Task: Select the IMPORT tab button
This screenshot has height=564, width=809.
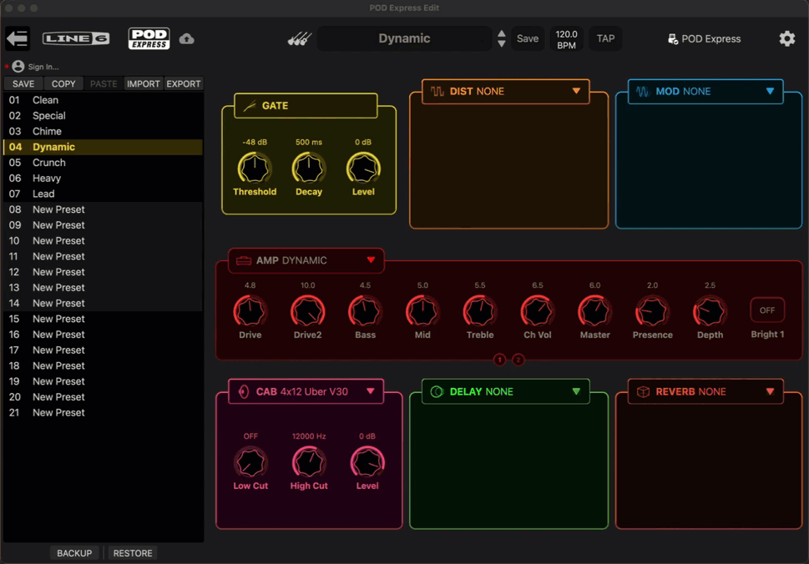Action: [x=144, y=83]
